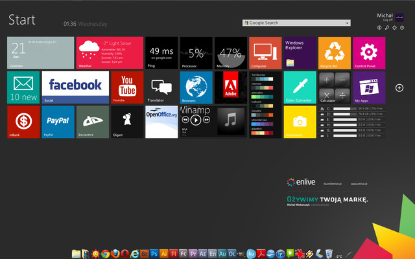Click into the Google Search field

coord(296,23)
